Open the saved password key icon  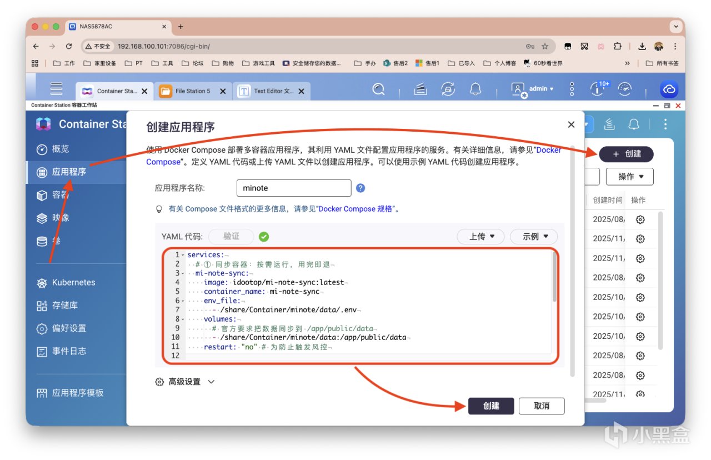tap(530, 47)
